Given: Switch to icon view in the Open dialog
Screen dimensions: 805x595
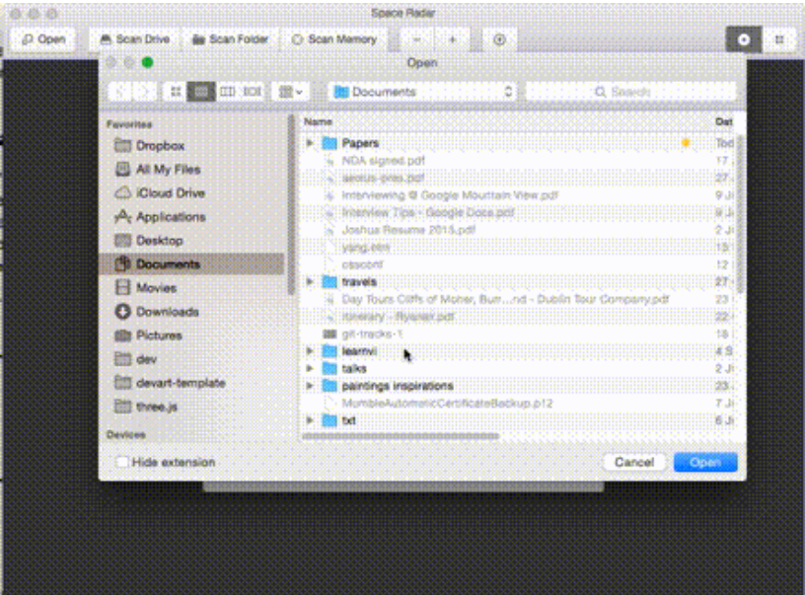Looking at the screenshot, I should (x=176, y=91).
